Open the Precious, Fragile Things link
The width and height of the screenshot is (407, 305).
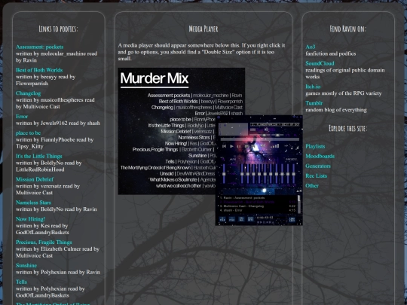pyautogui.click(x=44, y=242)
